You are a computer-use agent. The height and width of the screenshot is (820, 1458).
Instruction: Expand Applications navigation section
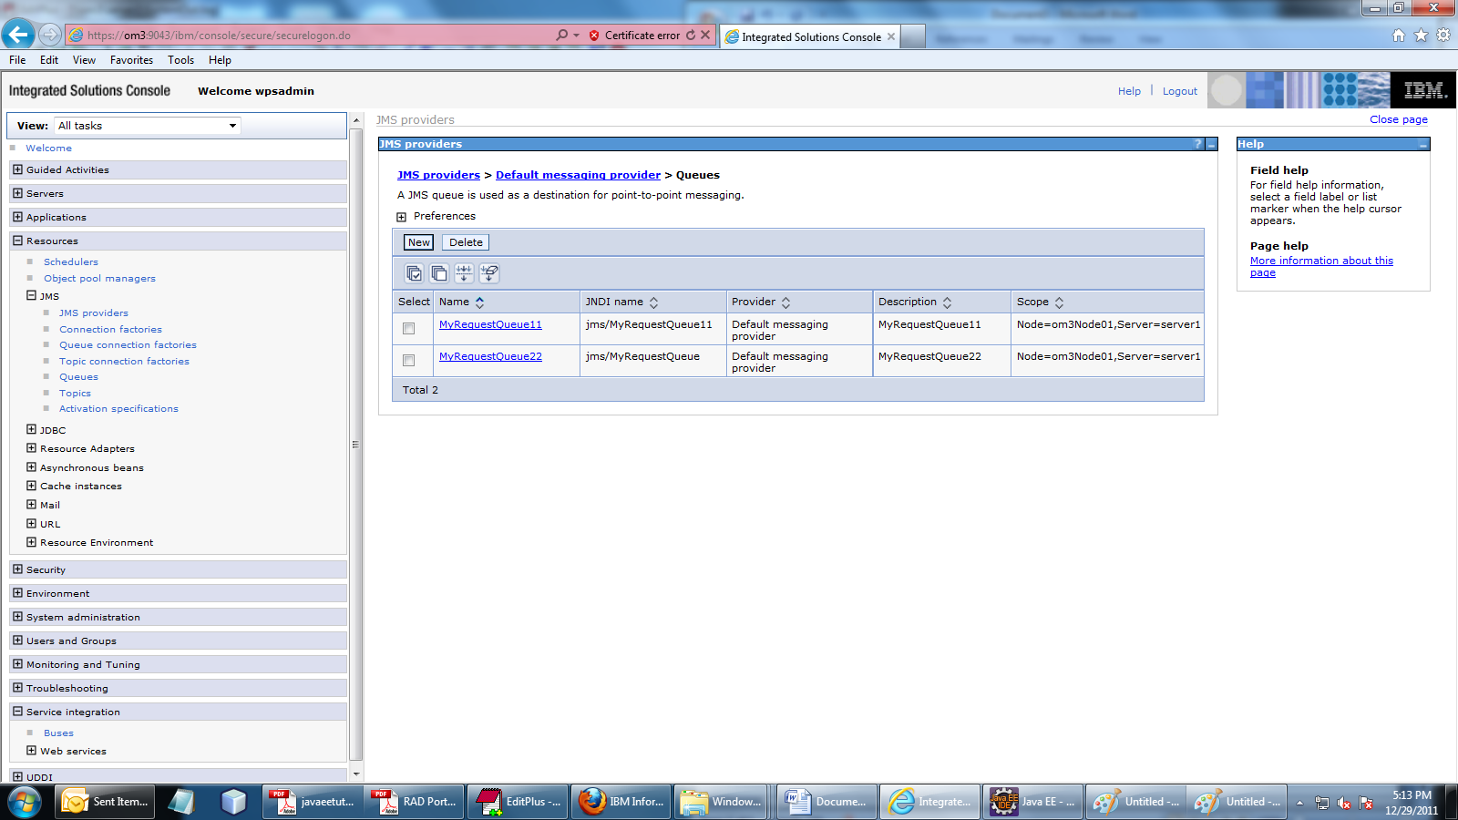pos(17,217)
